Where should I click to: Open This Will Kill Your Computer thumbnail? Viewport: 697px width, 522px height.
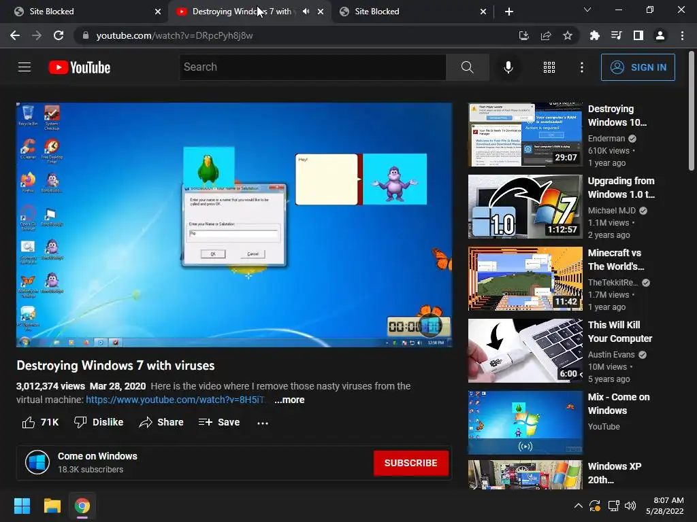tap(525, 351)
